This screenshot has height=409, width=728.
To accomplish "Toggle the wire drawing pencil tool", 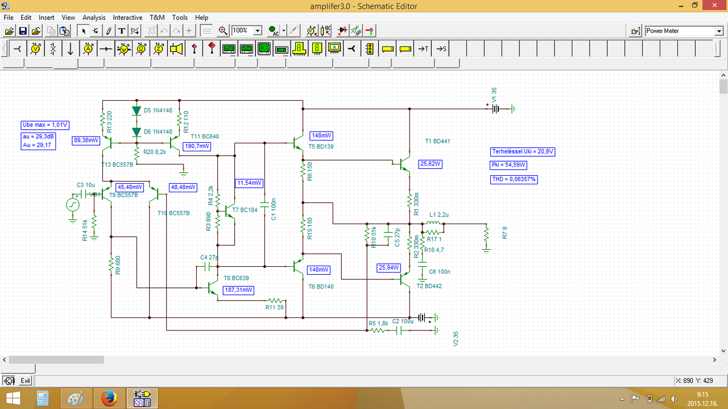I will [108, 31].
